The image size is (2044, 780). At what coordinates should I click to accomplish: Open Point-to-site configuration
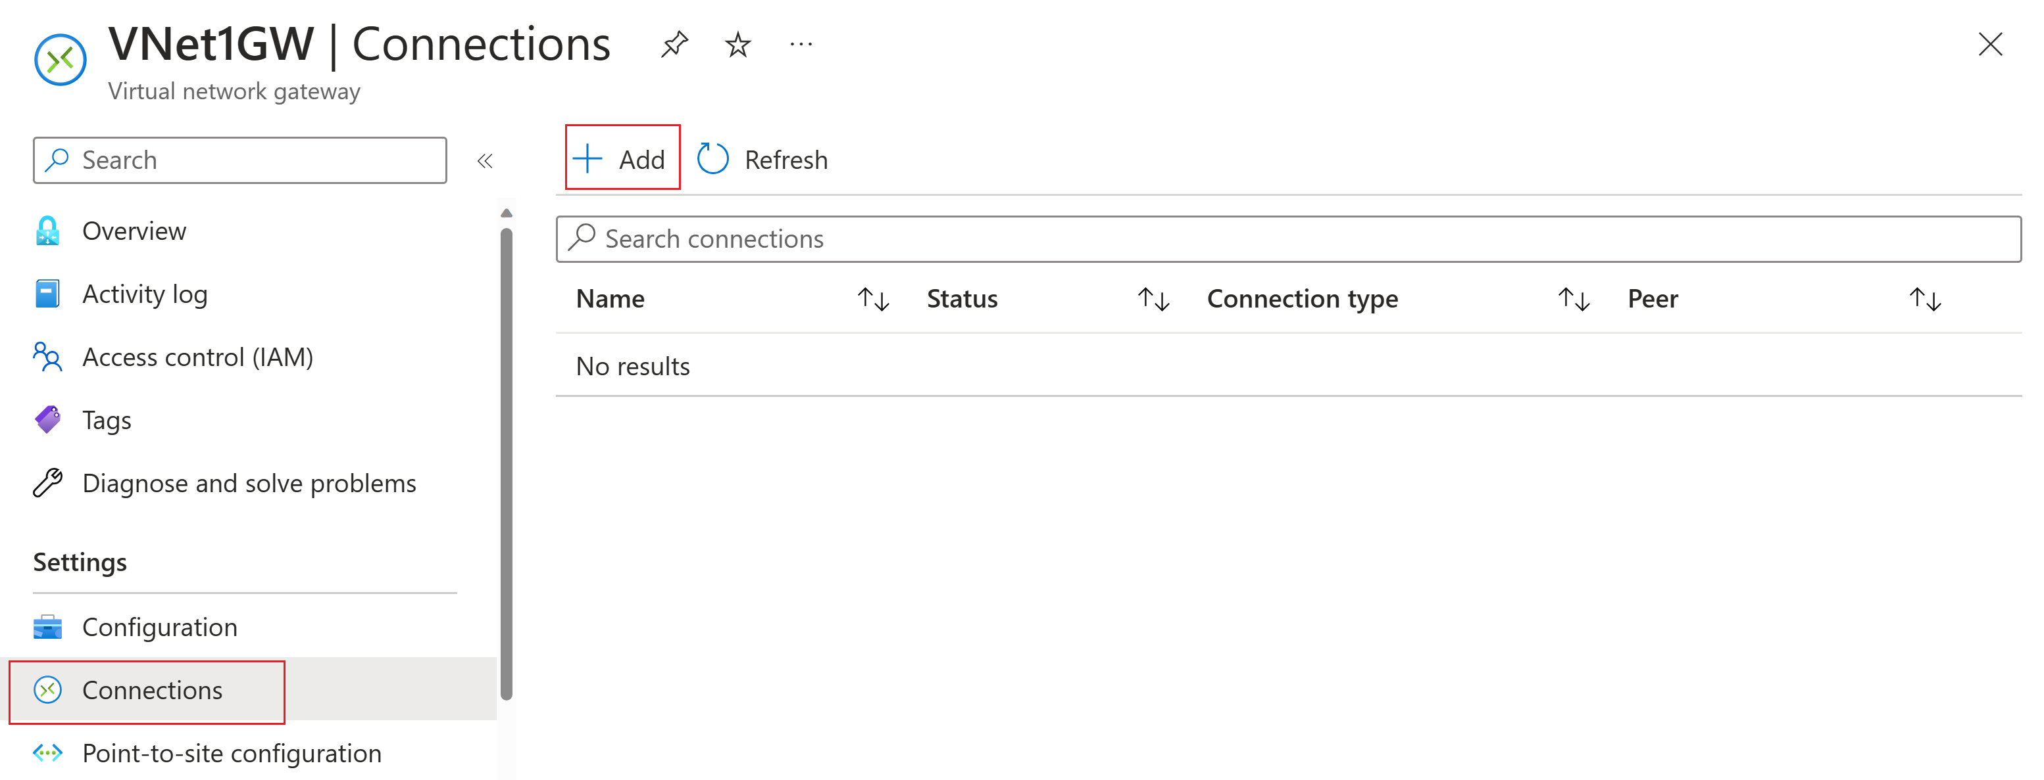point(232,753)
